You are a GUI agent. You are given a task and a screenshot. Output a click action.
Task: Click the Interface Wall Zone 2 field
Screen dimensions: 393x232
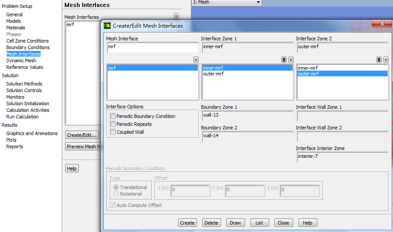click(342, 136)
